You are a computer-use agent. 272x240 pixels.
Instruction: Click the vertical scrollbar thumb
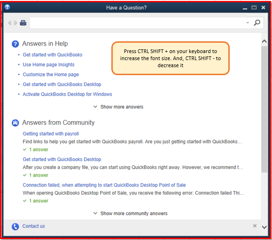pos(264,109)
